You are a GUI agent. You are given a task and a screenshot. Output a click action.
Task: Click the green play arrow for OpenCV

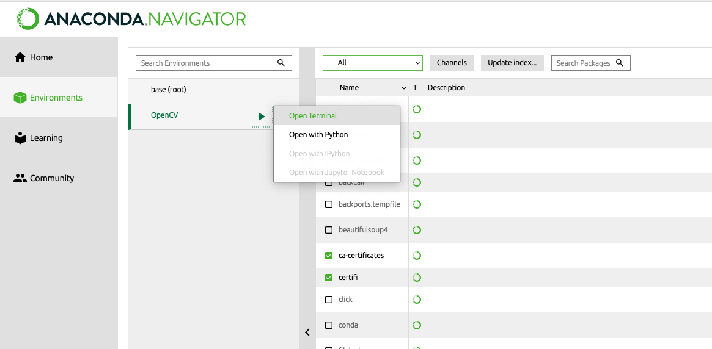click(x=262, y=117)
